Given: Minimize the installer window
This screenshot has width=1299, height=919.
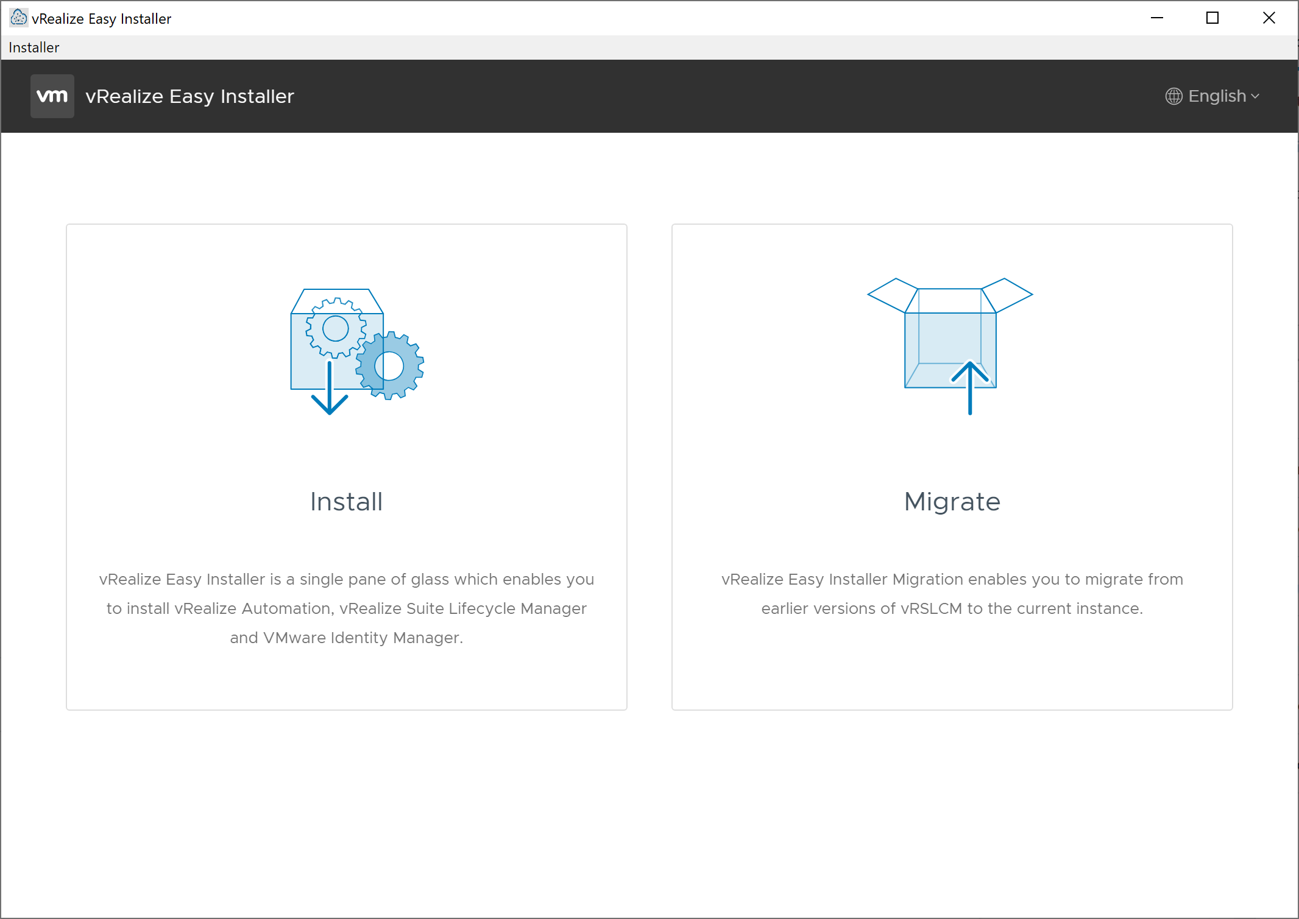Looking at the screenshot, I should point(1157,18).
